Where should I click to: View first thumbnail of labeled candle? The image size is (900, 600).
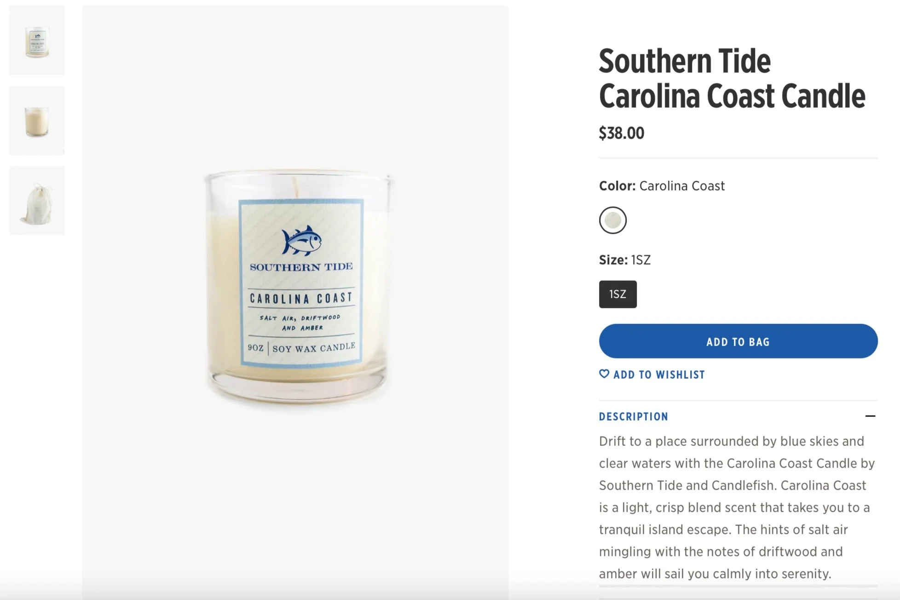click(37, 40)
